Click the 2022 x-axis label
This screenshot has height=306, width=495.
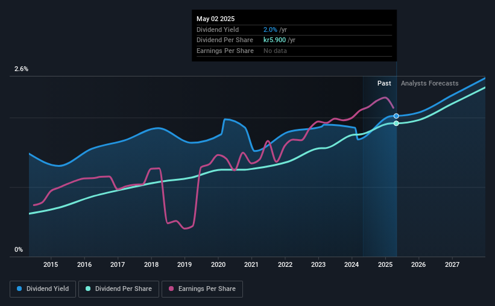285,264
